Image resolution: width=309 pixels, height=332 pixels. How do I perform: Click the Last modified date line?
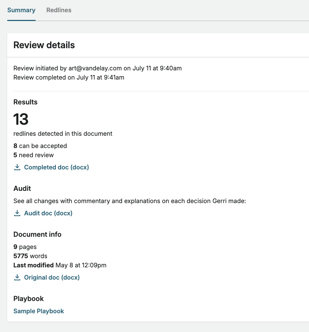(x=60, y=265)
